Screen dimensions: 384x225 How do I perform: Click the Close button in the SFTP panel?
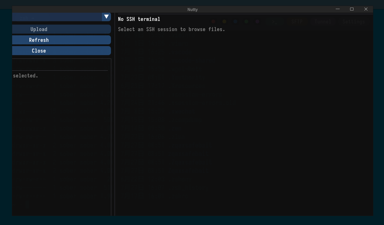pyautogui.click(x=62, y=51)
